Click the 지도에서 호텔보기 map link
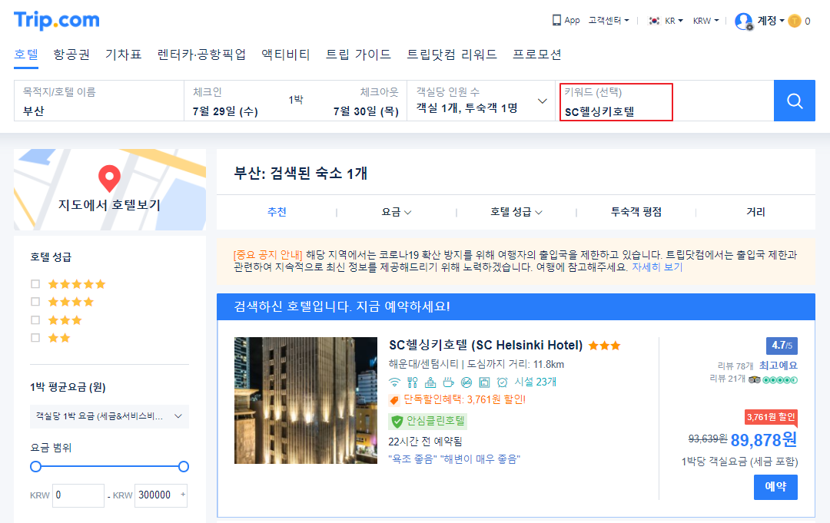This screenshot has width=830, height=523. (109, 205)
